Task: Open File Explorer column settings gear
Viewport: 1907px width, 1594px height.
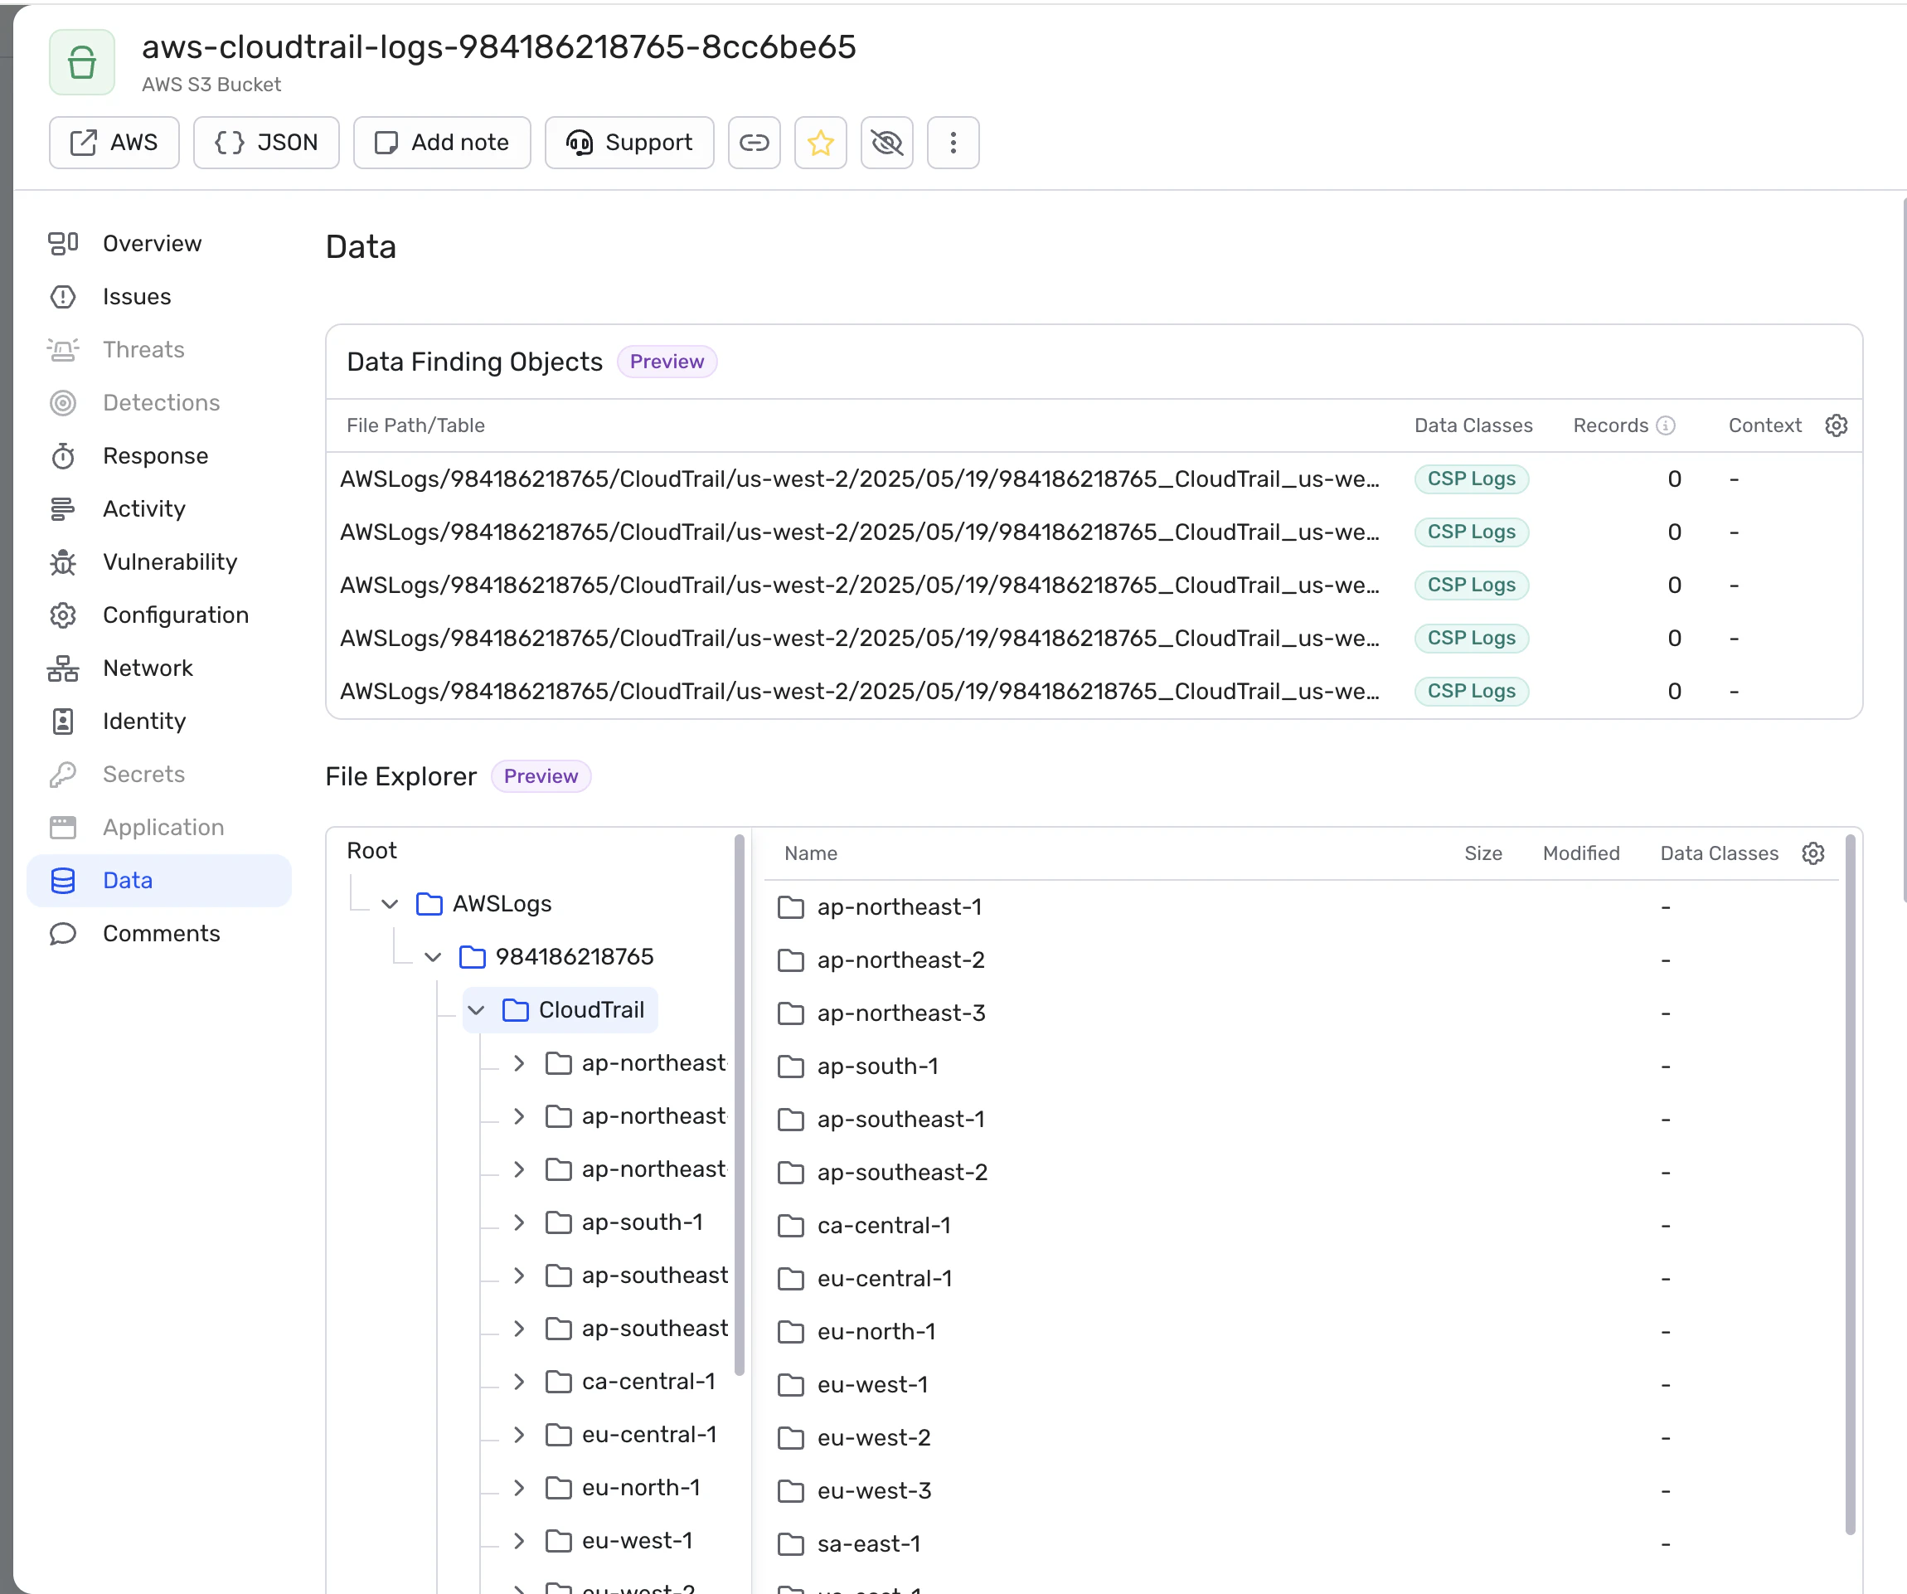Action: pos(1812,853)
